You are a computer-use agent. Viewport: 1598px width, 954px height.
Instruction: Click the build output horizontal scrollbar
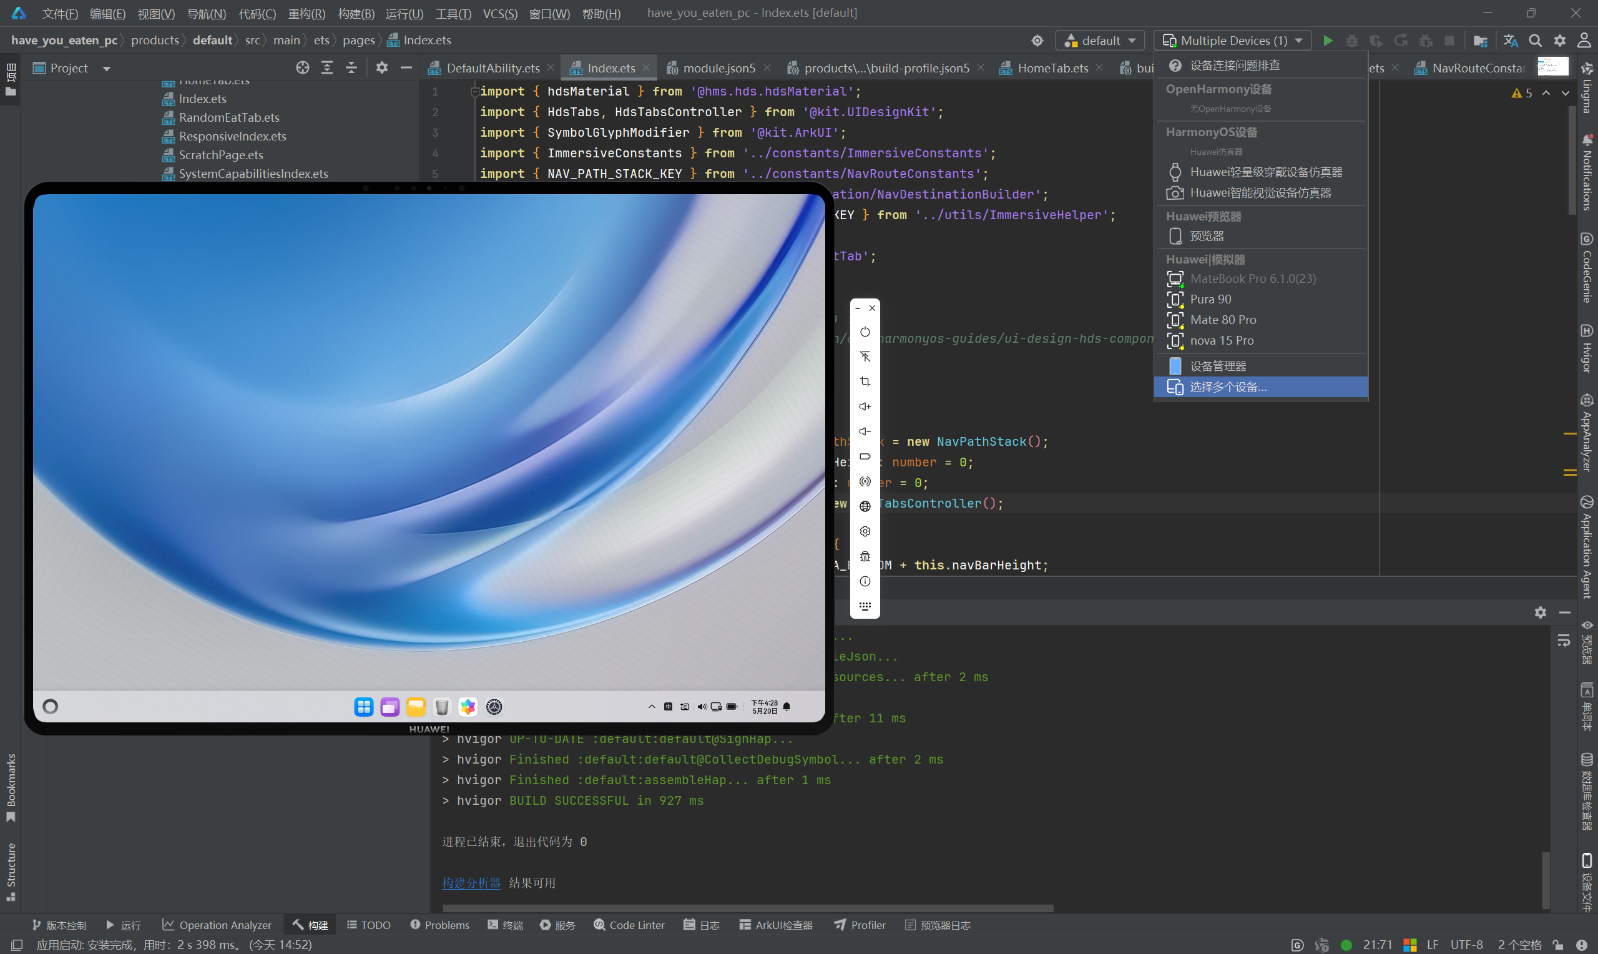point(748,908)
